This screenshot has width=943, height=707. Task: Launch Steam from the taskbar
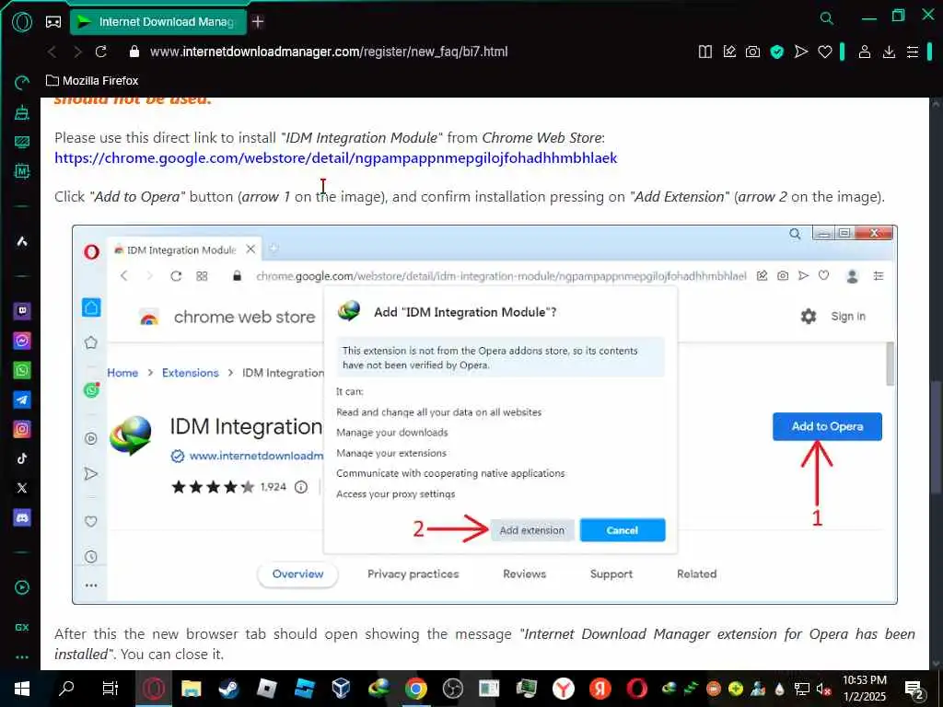[228, 689]
